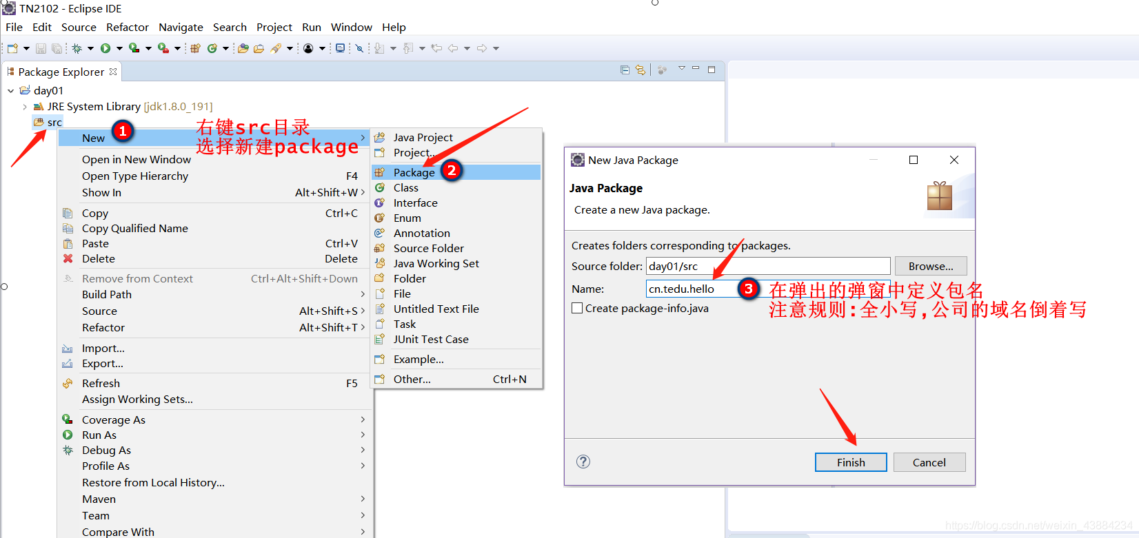
Task: Click the Next Annotation toolbar icon
Action: tap(379, 48)
